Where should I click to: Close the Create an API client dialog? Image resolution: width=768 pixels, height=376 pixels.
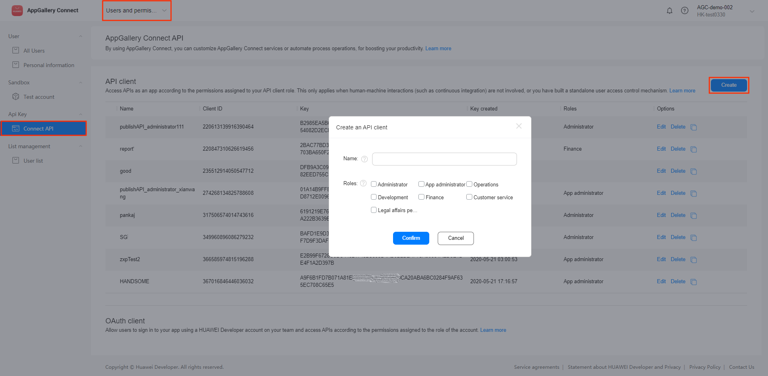(x=519, y=126)
